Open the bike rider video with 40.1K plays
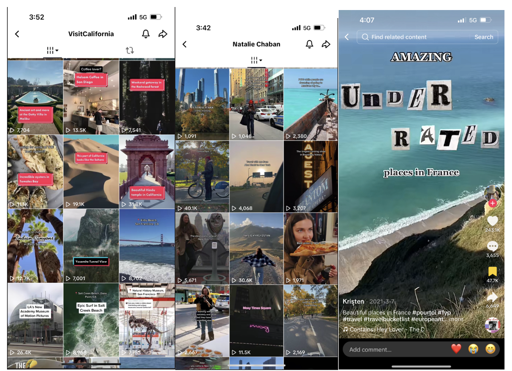The image size is (512, 371). point(202,176)
